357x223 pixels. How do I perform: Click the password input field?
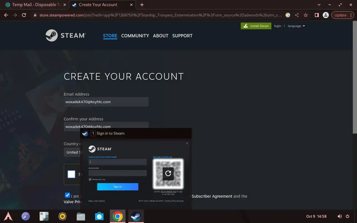[x=118, y=173]
